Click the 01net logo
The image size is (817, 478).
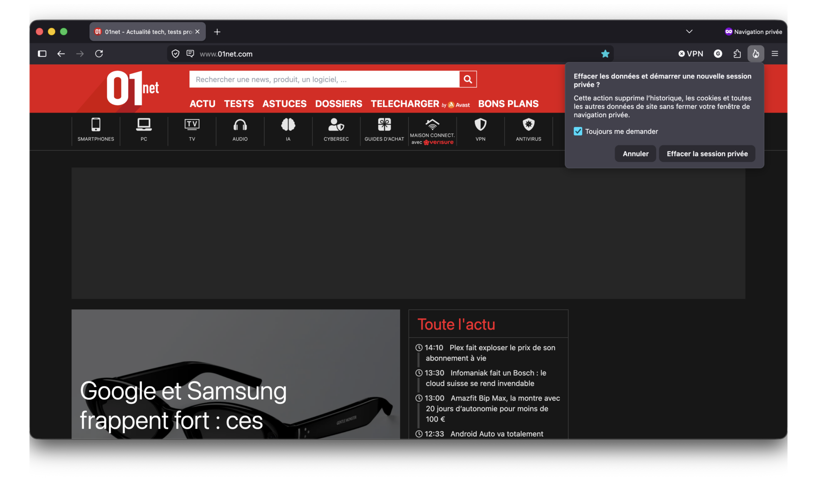click(132, 88)
